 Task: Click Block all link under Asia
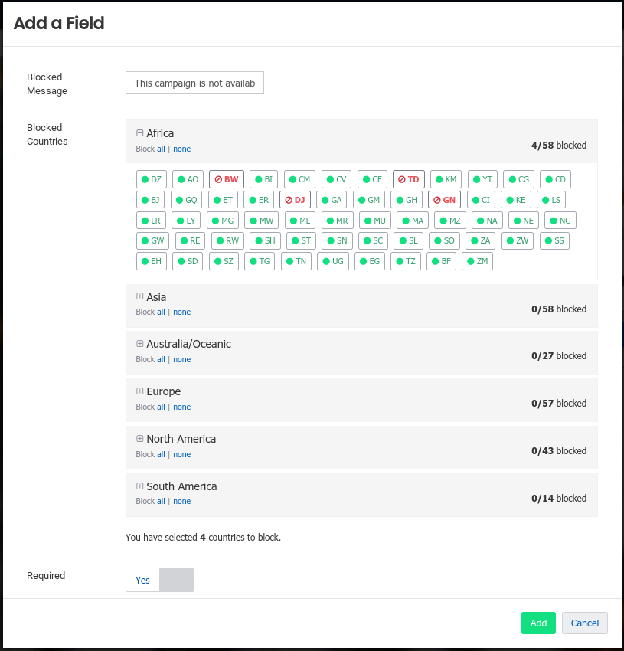pyautogui.click(x=161, y=312)
